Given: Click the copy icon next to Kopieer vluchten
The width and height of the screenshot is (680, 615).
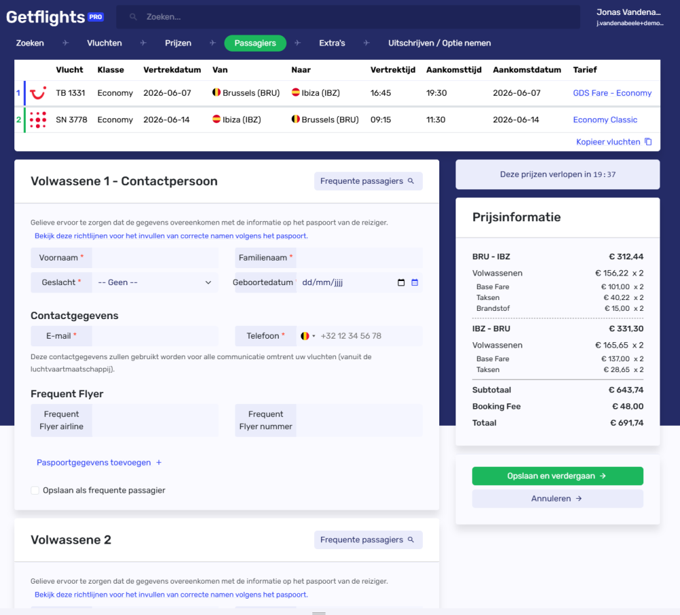Looking at the screenshot, I should pyautogui.click(x=648, y=142).
